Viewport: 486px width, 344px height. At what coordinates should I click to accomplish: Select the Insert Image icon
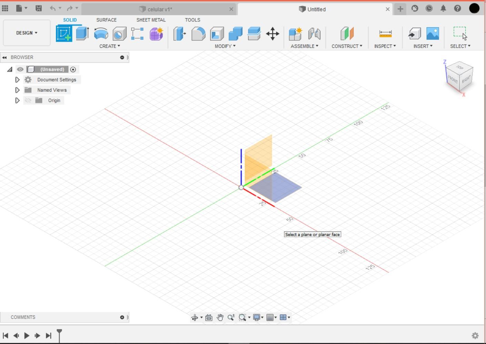click(x=433, y=34)
